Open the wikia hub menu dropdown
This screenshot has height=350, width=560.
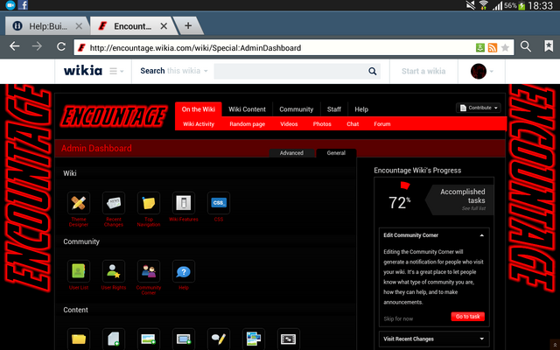tap(116, 71)
